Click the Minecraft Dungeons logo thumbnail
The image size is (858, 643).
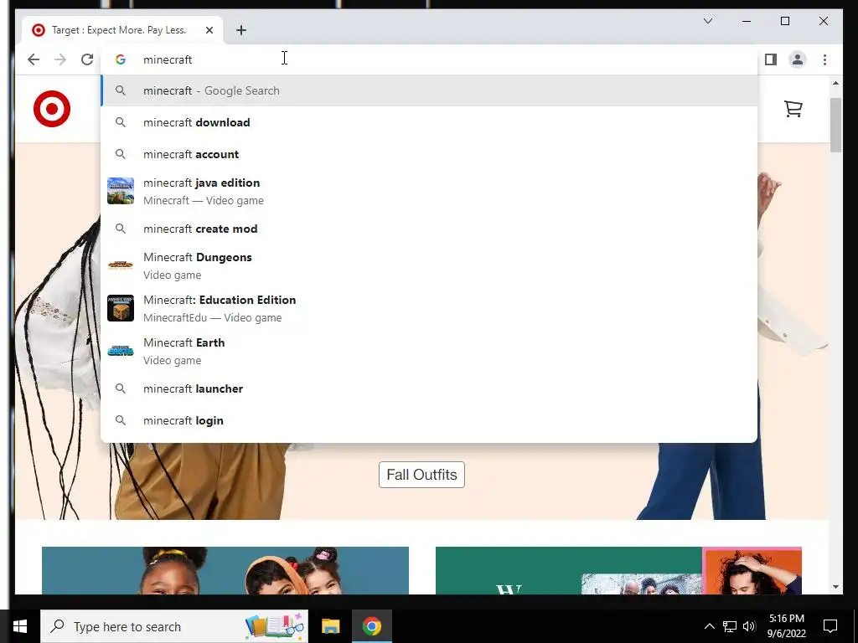pyautogui.click(x=121, y=265)
